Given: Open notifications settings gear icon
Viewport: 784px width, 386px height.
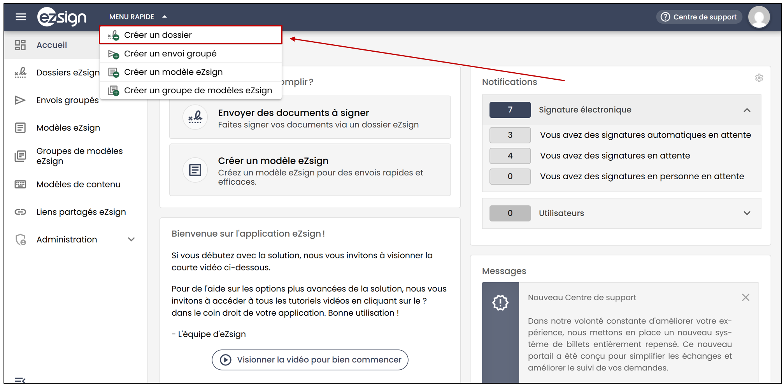Looking at the screenshot, I should [x=759, y=78].
